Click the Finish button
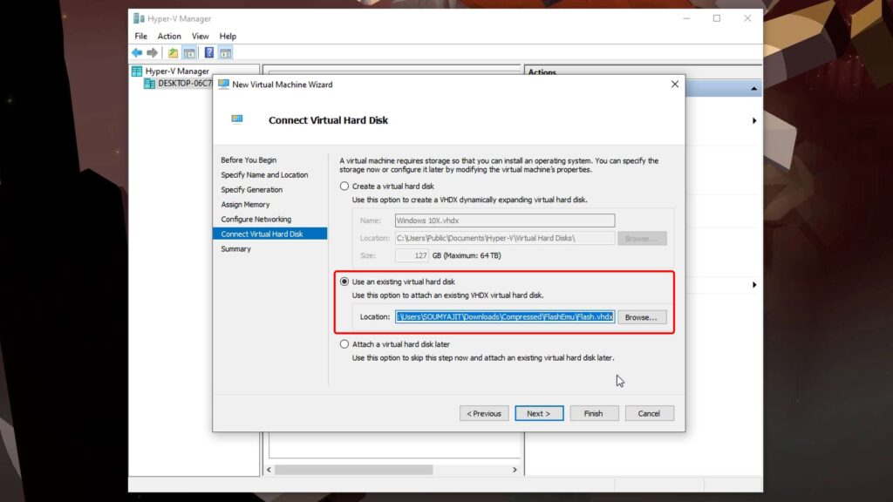893x502 pixels. 593,413
